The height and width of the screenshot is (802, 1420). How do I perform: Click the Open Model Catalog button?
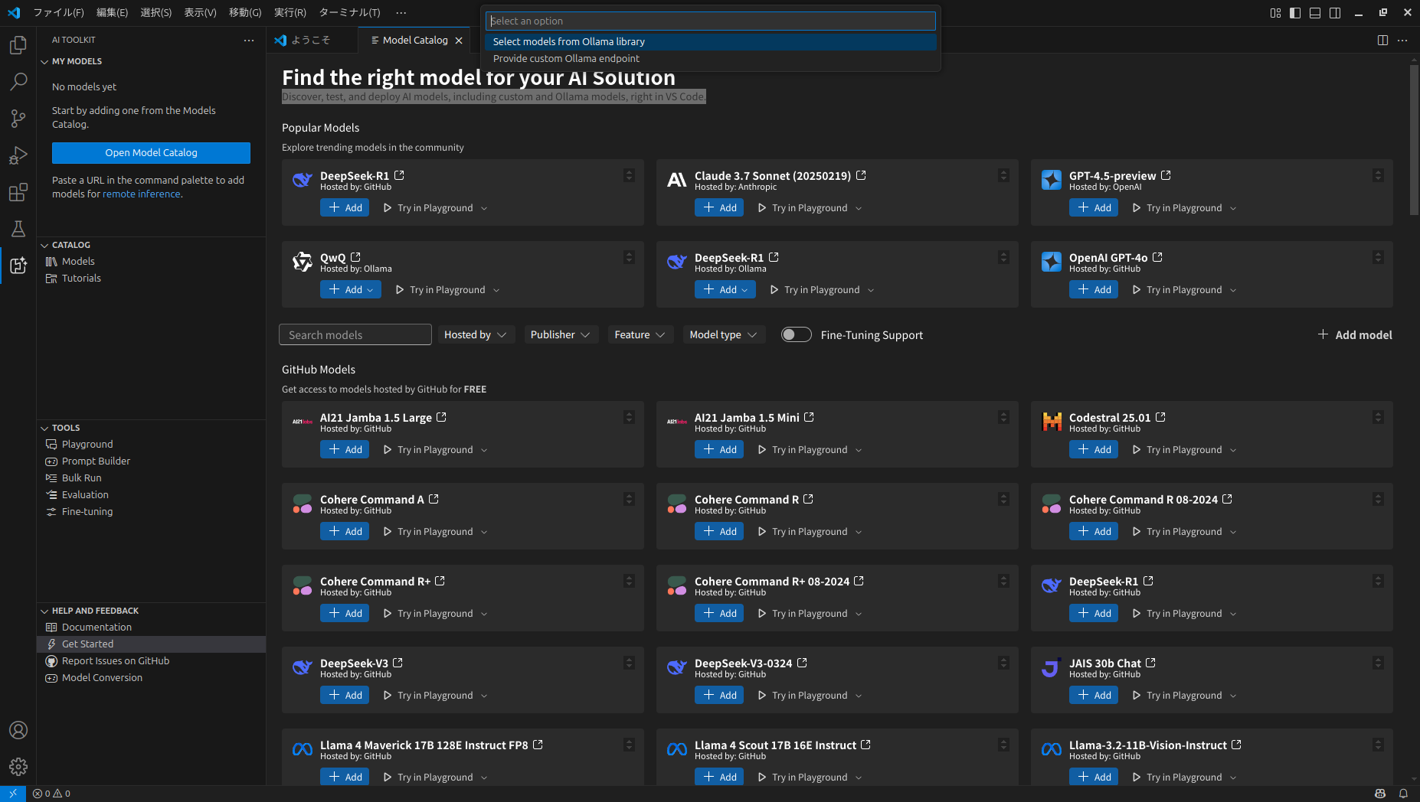tap(151, 152)
